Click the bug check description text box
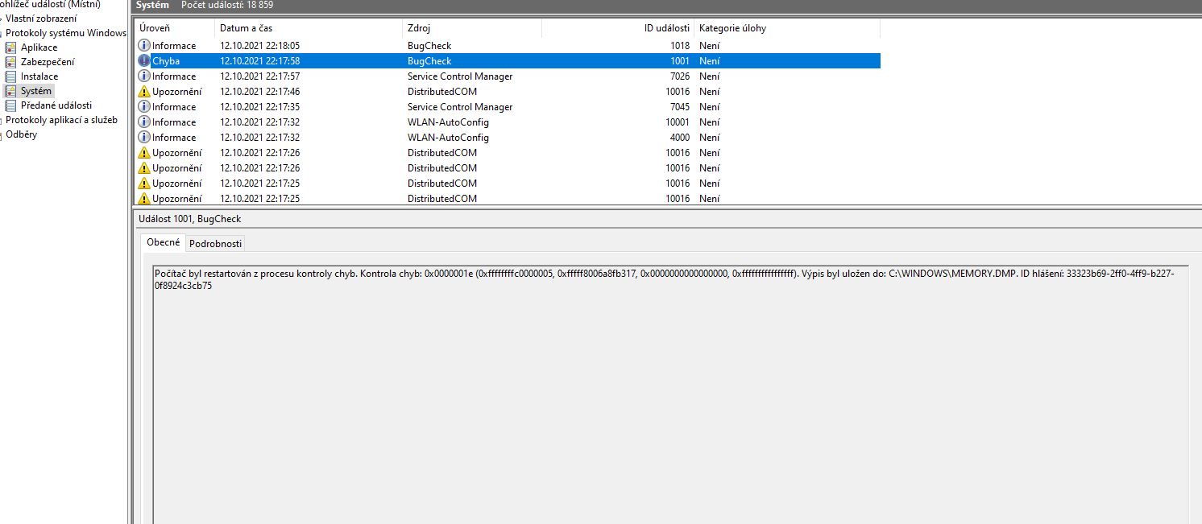Screen dimensions: 1202x524 click(670, 394)
